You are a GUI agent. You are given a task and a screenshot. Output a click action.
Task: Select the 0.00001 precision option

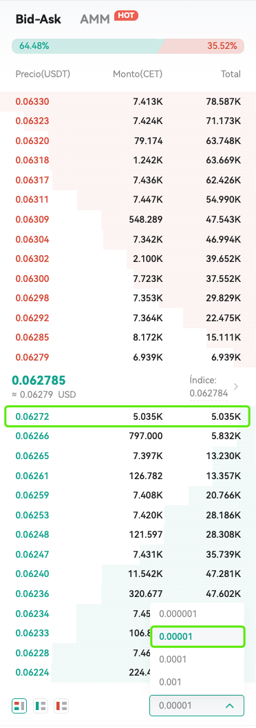[x=198, y=637]
